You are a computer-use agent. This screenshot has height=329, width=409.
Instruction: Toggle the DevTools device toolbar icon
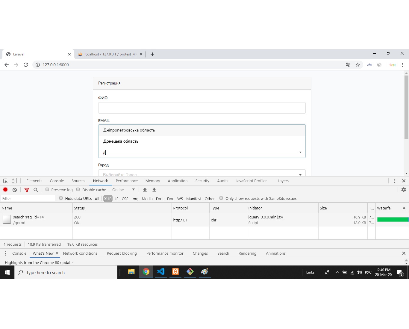point(14,181)
